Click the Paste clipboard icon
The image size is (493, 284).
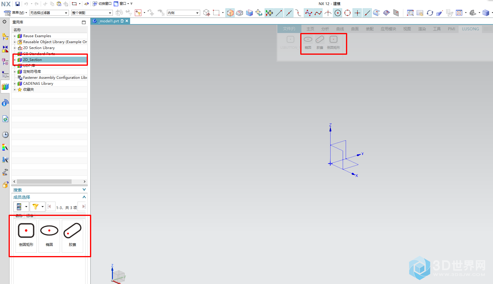click(x=59, y=4)
